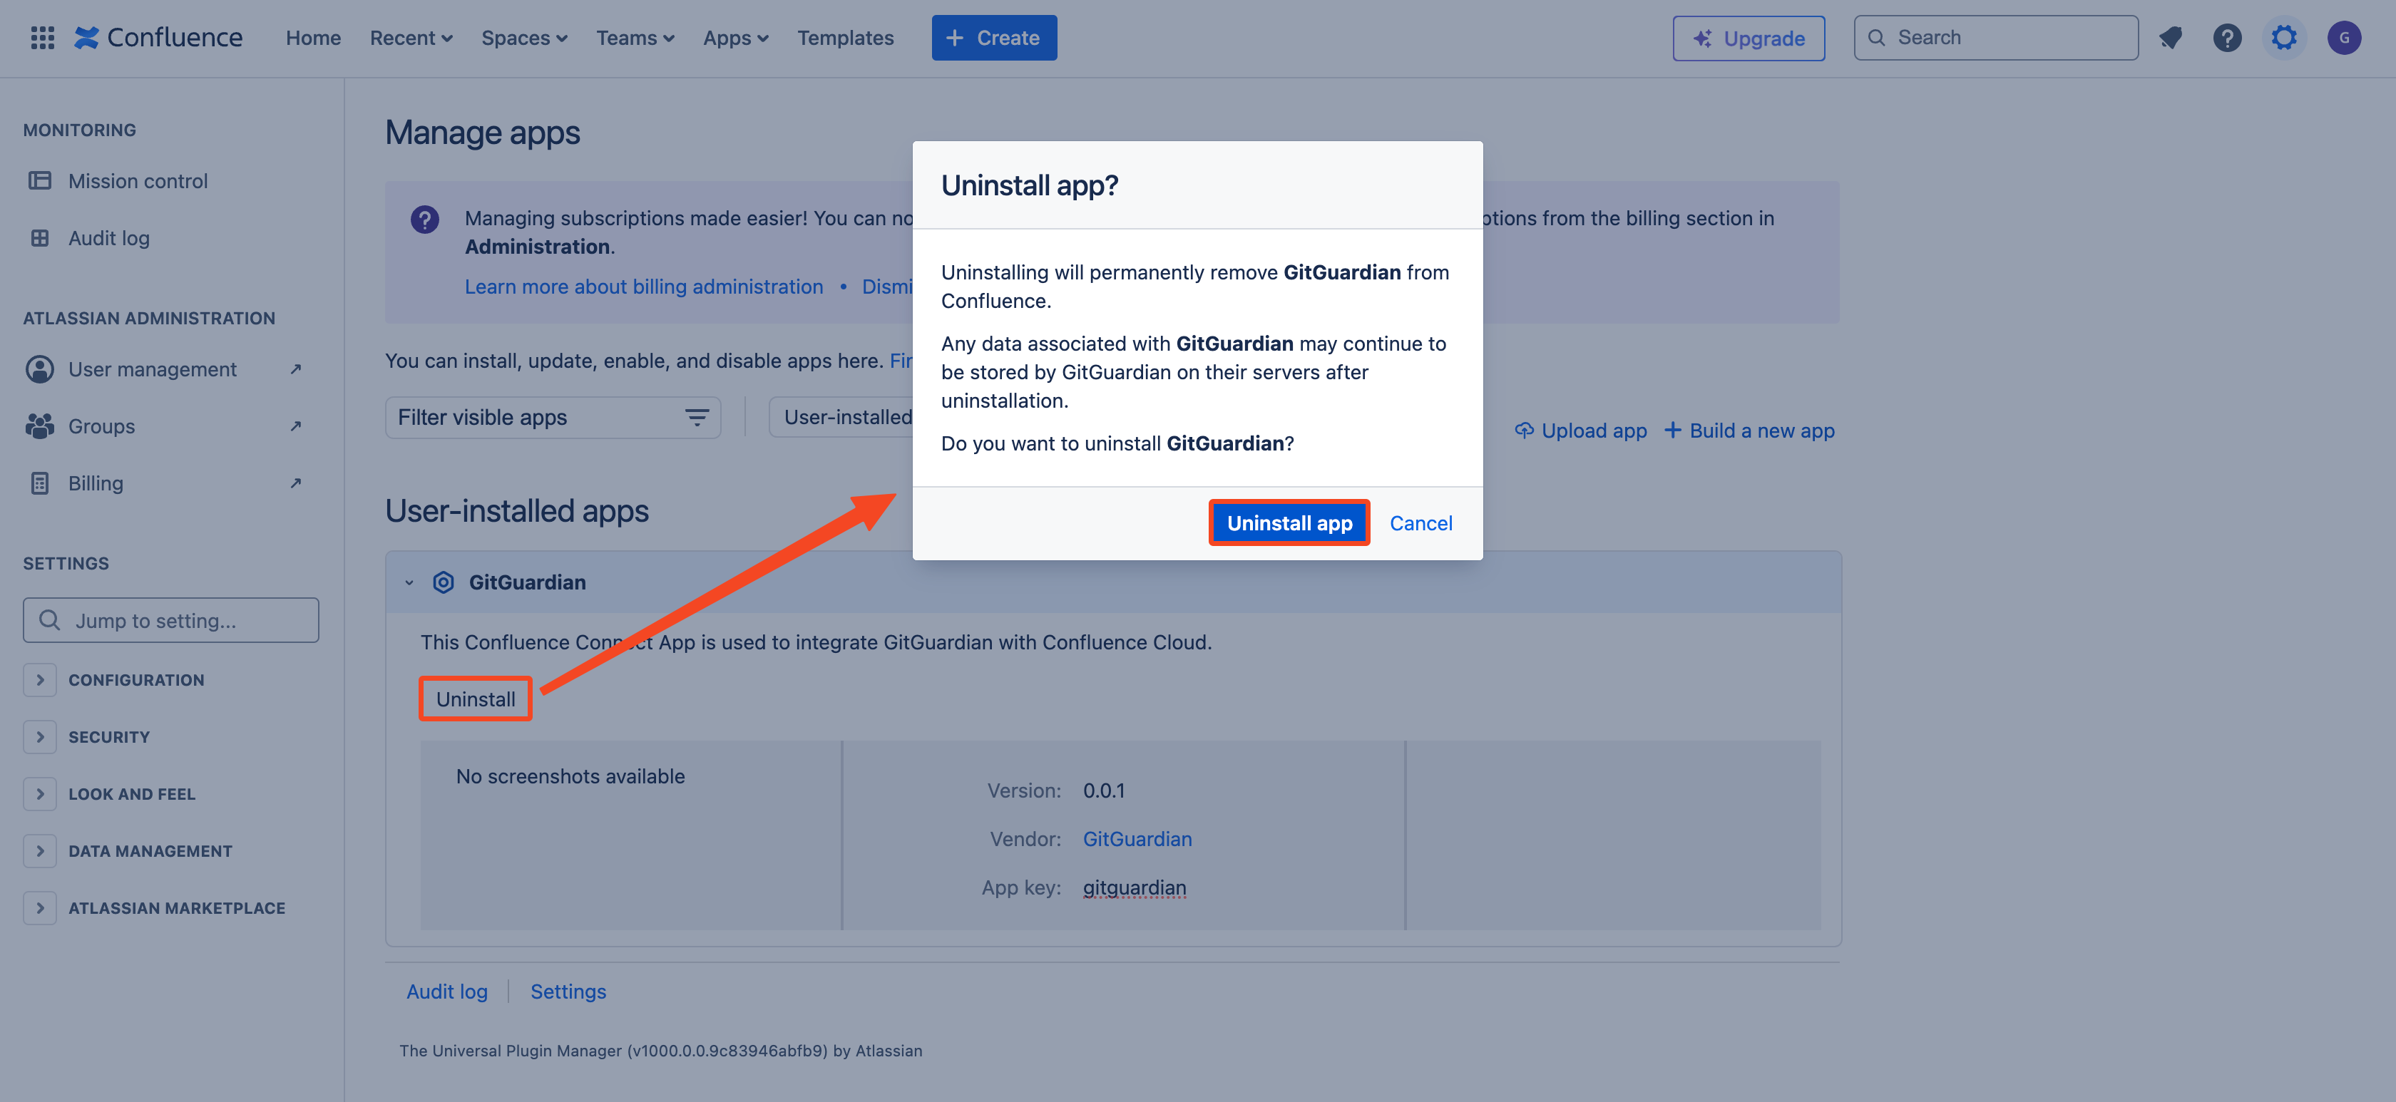Open Billing external link arrow
This screenshot has width=2396, height=1102.
(296, 483)
